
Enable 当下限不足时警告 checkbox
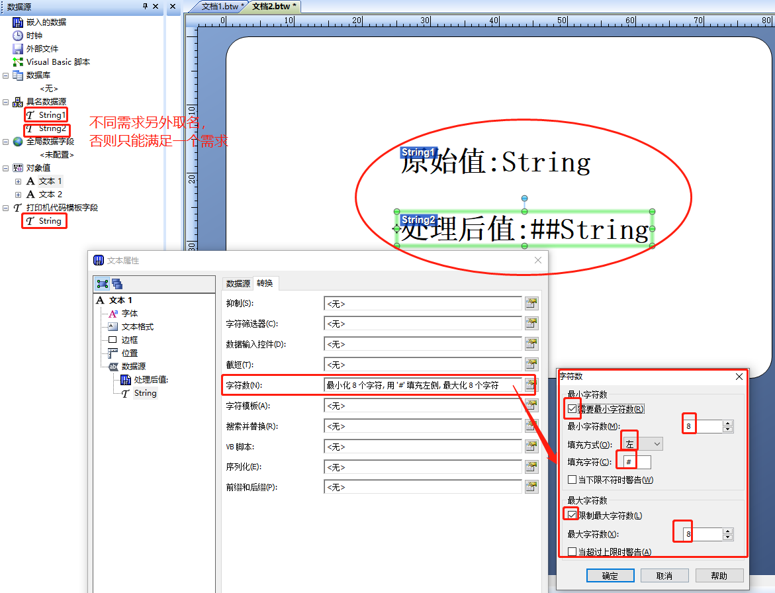click(573, 479)
